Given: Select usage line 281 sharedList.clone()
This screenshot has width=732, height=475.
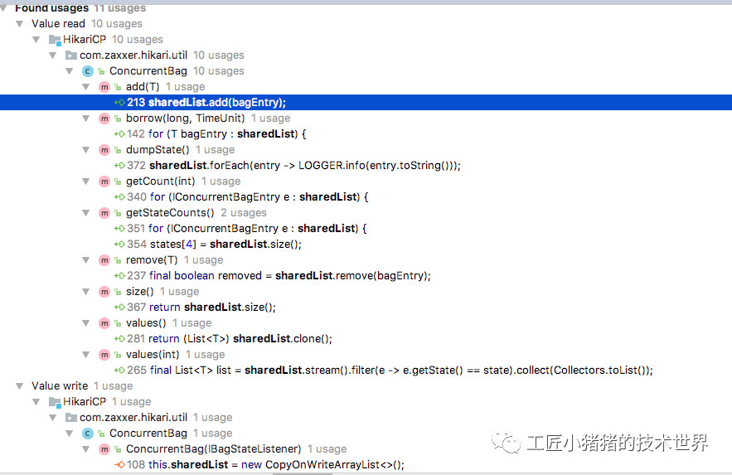Looking at the screenshot, I should pos(230,339).
